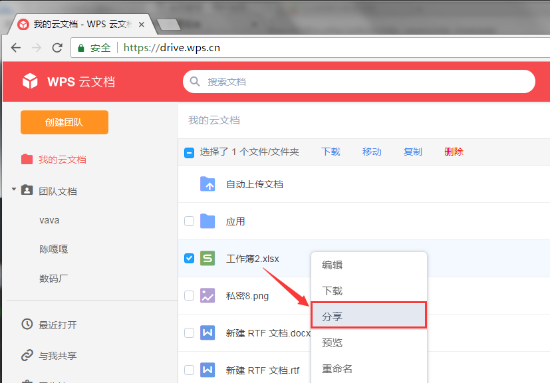The height and width of the screenshot is (383, 550).
Task: Check the box for 新建 RTF 文档.docx
Action: tap(189, 333)
